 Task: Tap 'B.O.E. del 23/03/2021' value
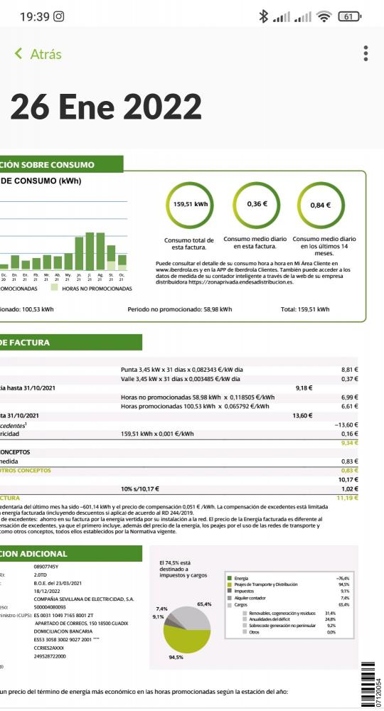57,583
